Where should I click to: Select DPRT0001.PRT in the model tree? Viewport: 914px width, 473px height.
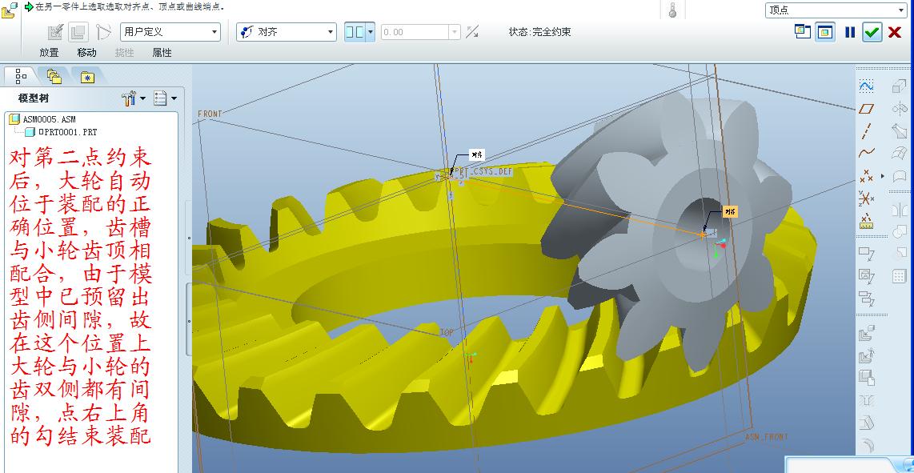pos(61,132)
